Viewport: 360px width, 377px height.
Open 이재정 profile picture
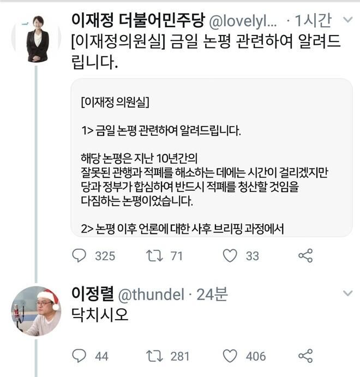click(x=37, y=38)
